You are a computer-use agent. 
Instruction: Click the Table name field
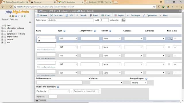point(70,20)
